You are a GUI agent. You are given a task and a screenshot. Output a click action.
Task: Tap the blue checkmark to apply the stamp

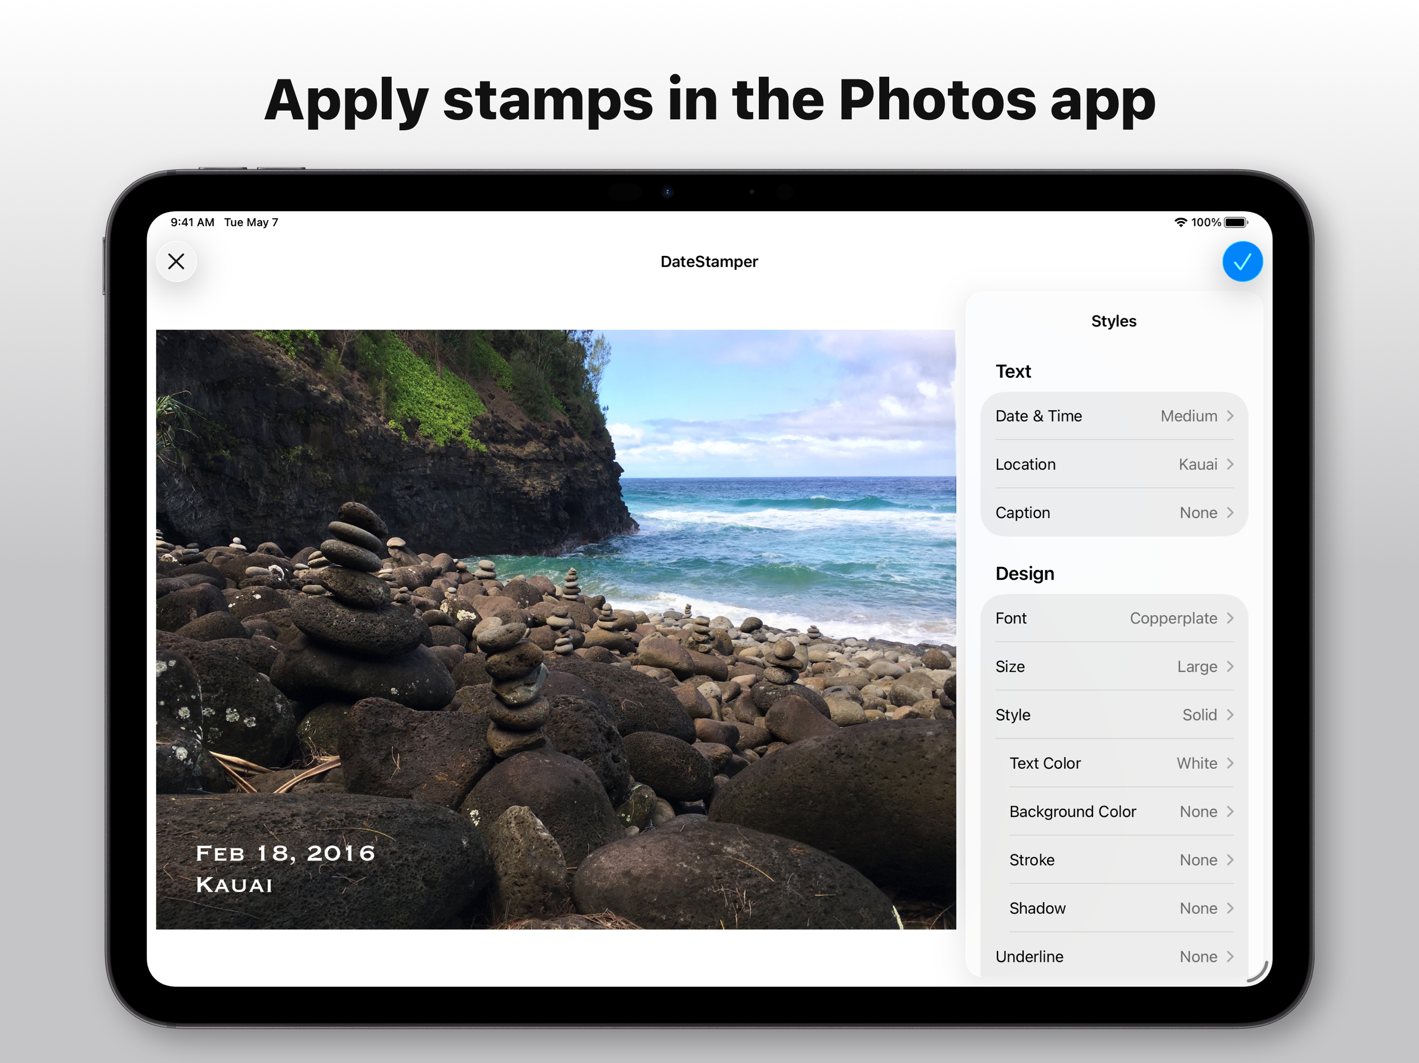[x=1242, y=262]
